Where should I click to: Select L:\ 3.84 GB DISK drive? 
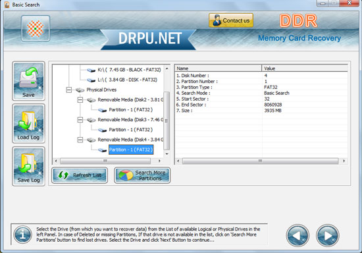click(x=127, y=80)
